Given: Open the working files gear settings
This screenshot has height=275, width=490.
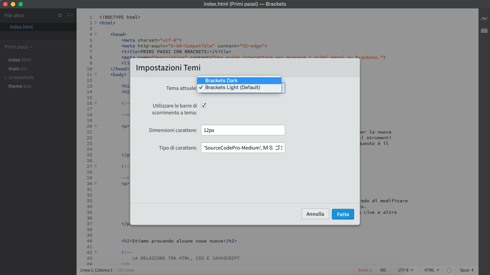Looking at the screenshot, I should pos(60,16).
